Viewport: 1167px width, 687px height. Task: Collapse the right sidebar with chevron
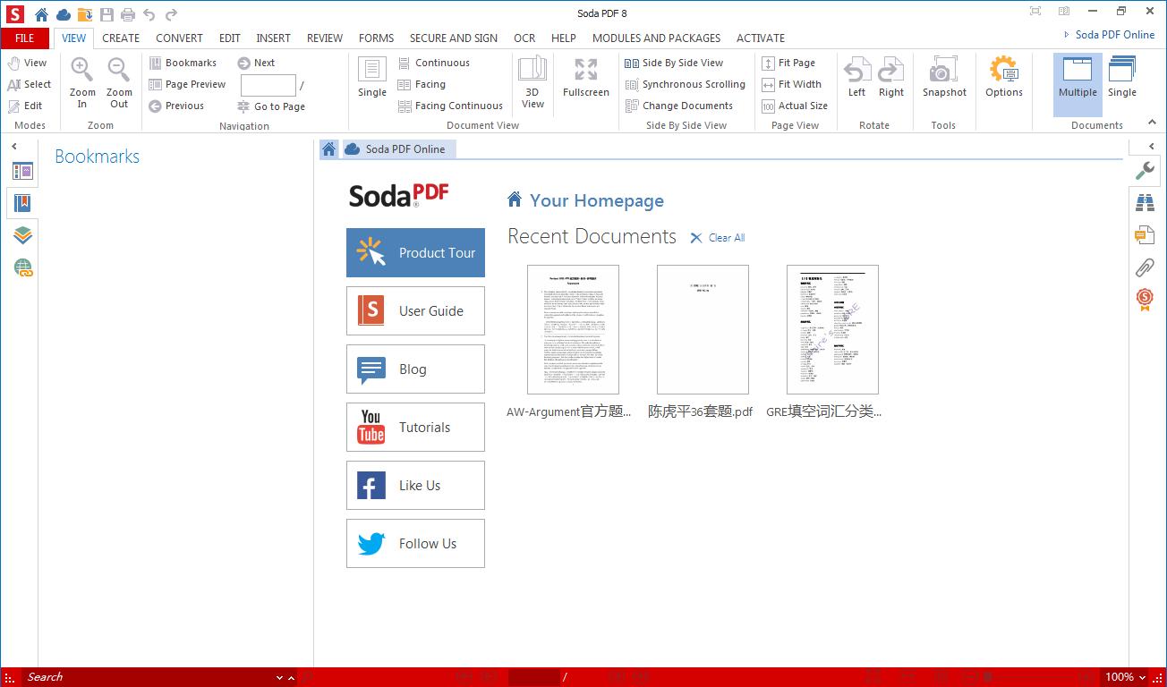point(1152,146)
